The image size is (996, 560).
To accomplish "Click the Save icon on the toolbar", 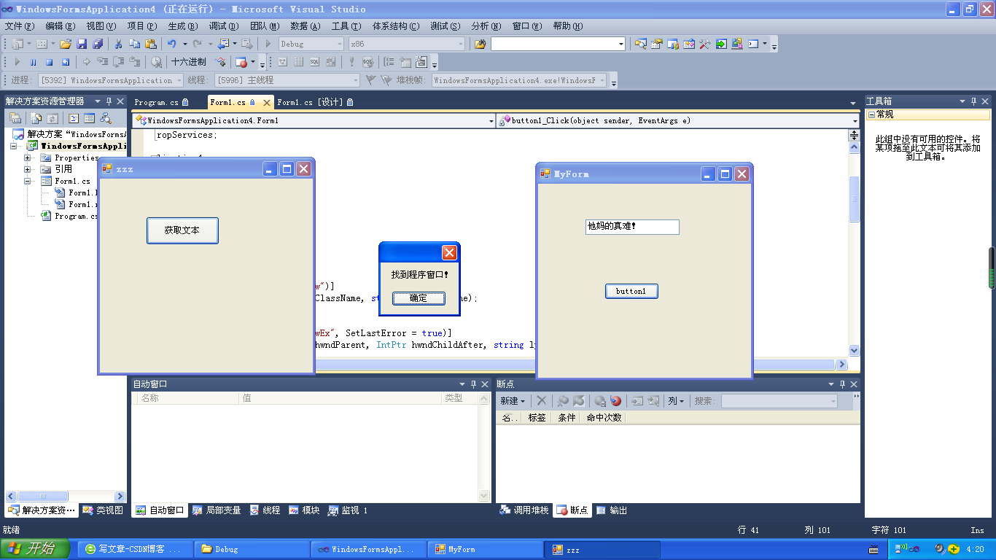I will pyautogui.click(x=82, y=44).
